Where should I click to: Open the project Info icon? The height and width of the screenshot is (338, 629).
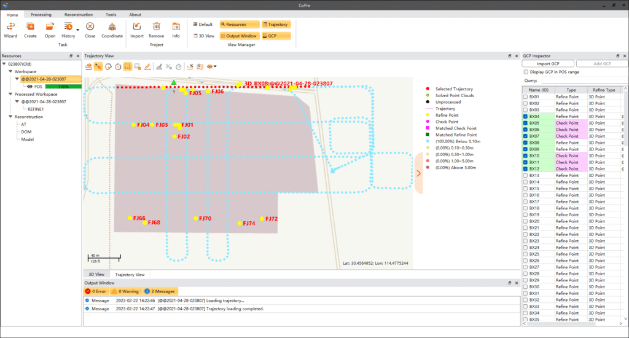point(176,26)
